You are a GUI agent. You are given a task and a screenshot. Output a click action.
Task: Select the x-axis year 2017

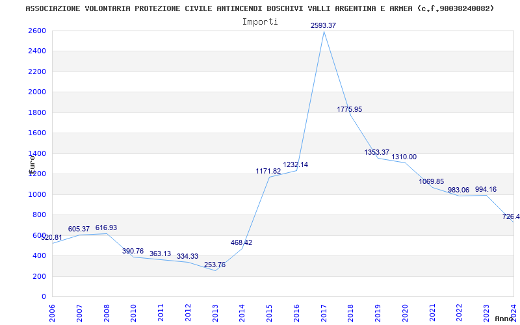[x=324, y=313]
